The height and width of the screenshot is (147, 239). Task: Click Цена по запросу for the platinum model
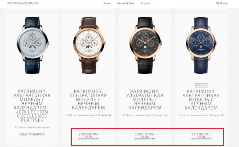[32, 134]
